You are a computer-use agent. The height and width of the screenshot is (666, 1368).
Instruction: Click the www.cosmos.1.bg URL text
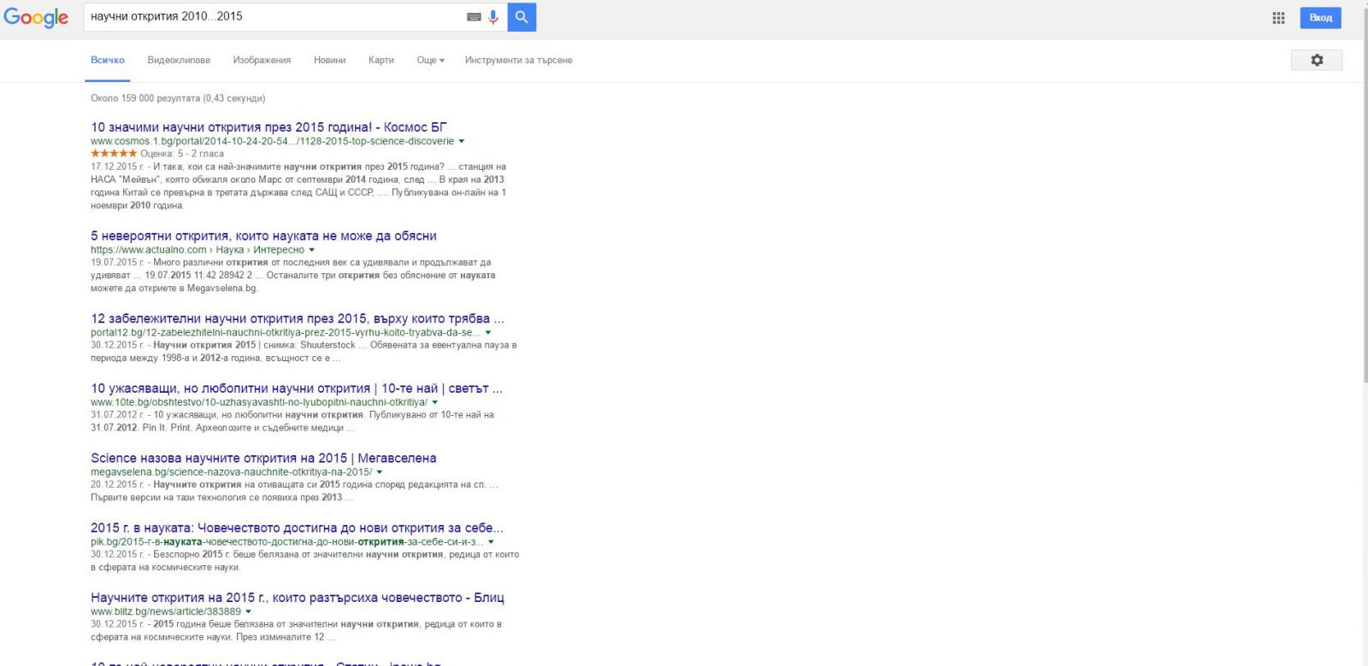tap(272, 142)
